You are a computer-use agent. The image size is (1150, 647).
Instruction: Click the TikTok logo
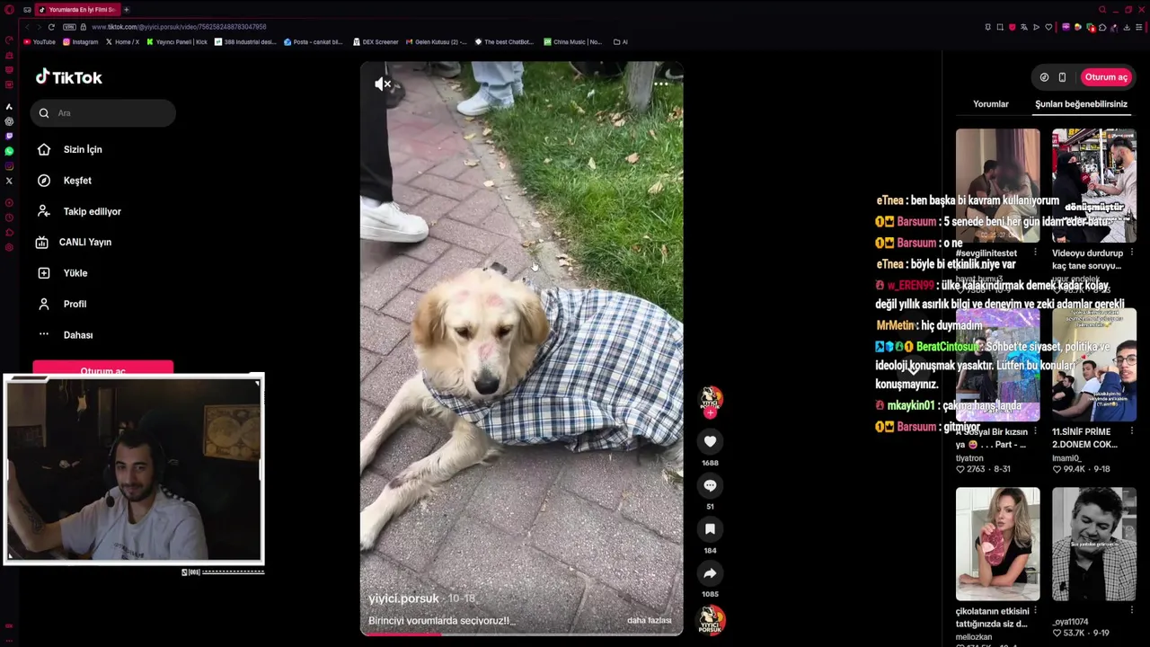point(69,77)
